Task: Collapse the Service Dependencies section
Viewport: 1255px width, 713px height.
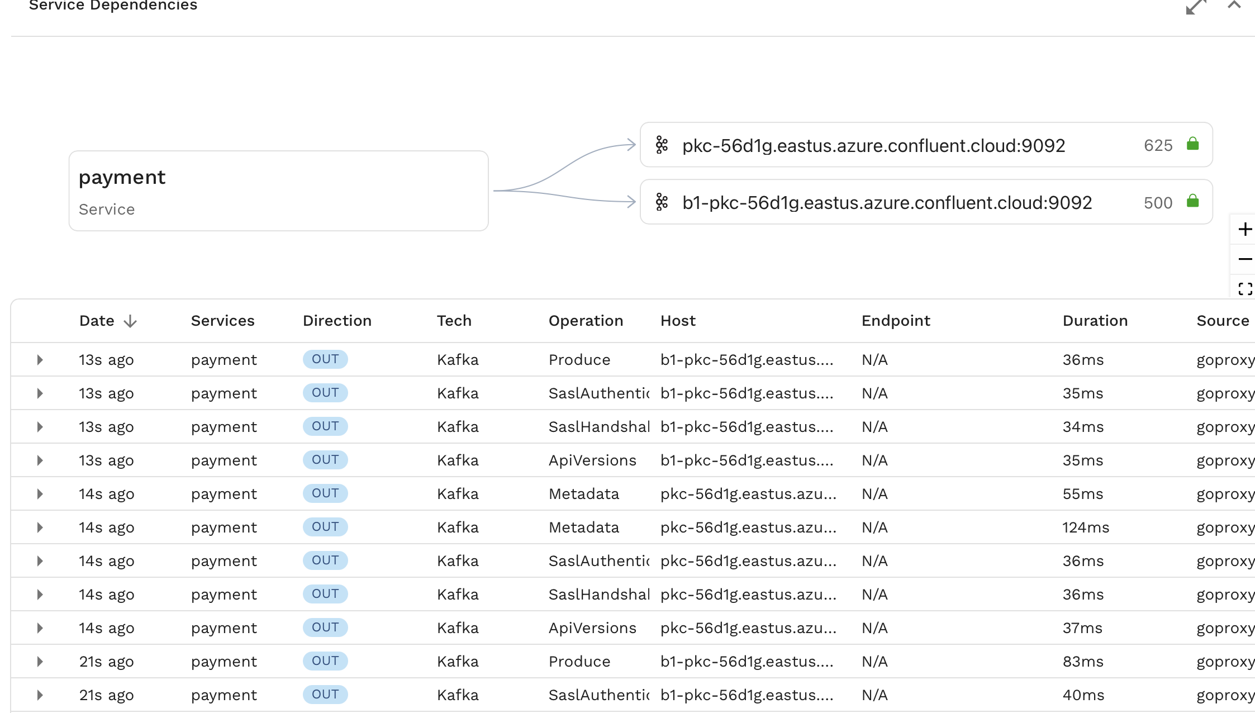Action: pyautogui.click(x=1234, y=6)
